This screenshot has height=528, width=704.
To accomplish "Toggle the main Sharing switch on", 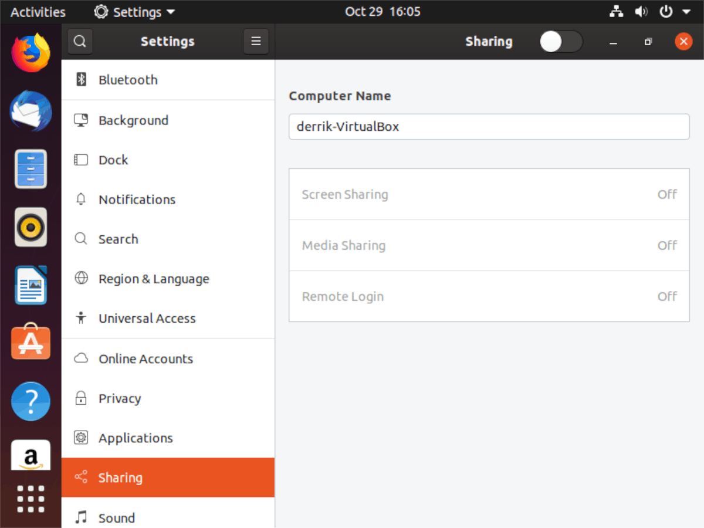I will [560, 41].
